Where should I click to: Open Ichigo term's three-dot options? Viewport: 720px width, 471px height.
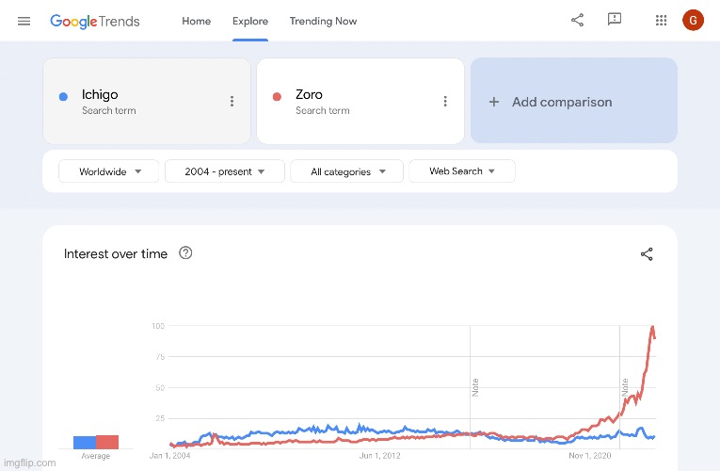click(x=232, y=101)
